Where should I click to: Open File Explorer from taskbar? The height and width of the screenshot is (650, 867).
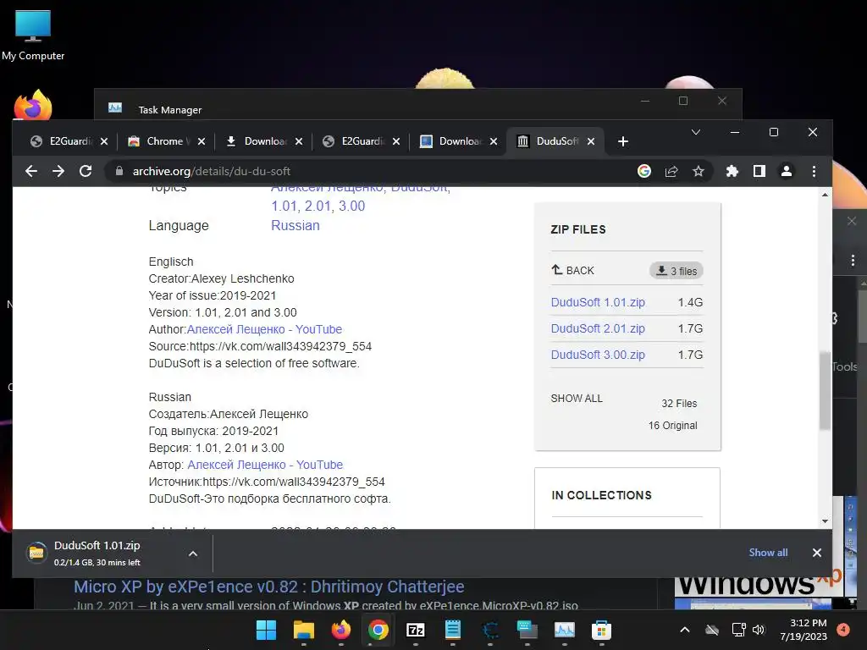(304, 630)
